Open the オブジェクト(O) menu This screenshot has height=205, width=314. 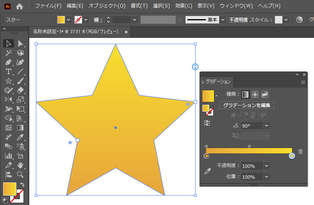(x=107, y=6)
